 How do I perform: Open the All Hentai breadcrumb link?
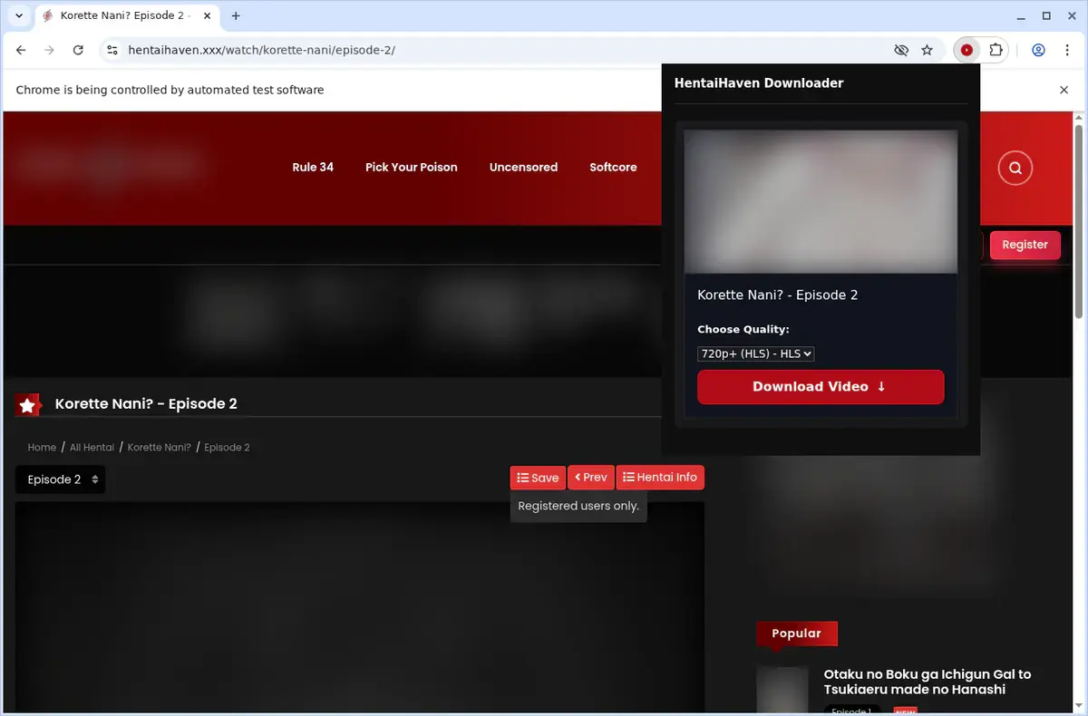(92, 447)
